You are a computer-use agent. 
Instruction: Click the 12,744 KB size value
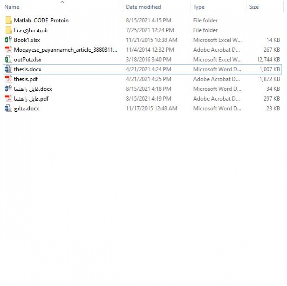pyautogui.click(x=268, y=59)
